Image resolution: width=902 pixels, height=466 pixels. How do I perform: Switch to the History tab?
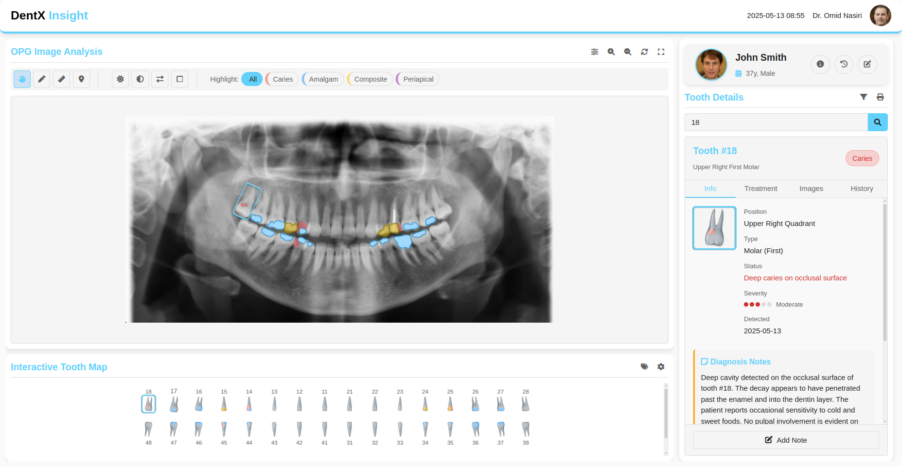862,189
